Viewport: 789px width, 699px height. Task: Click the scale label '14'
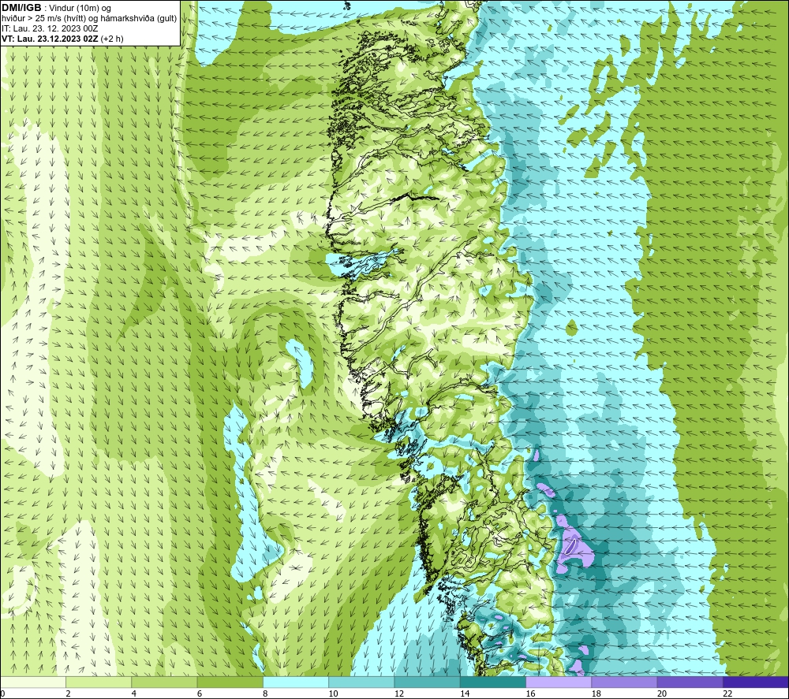(x=465, y=694)
